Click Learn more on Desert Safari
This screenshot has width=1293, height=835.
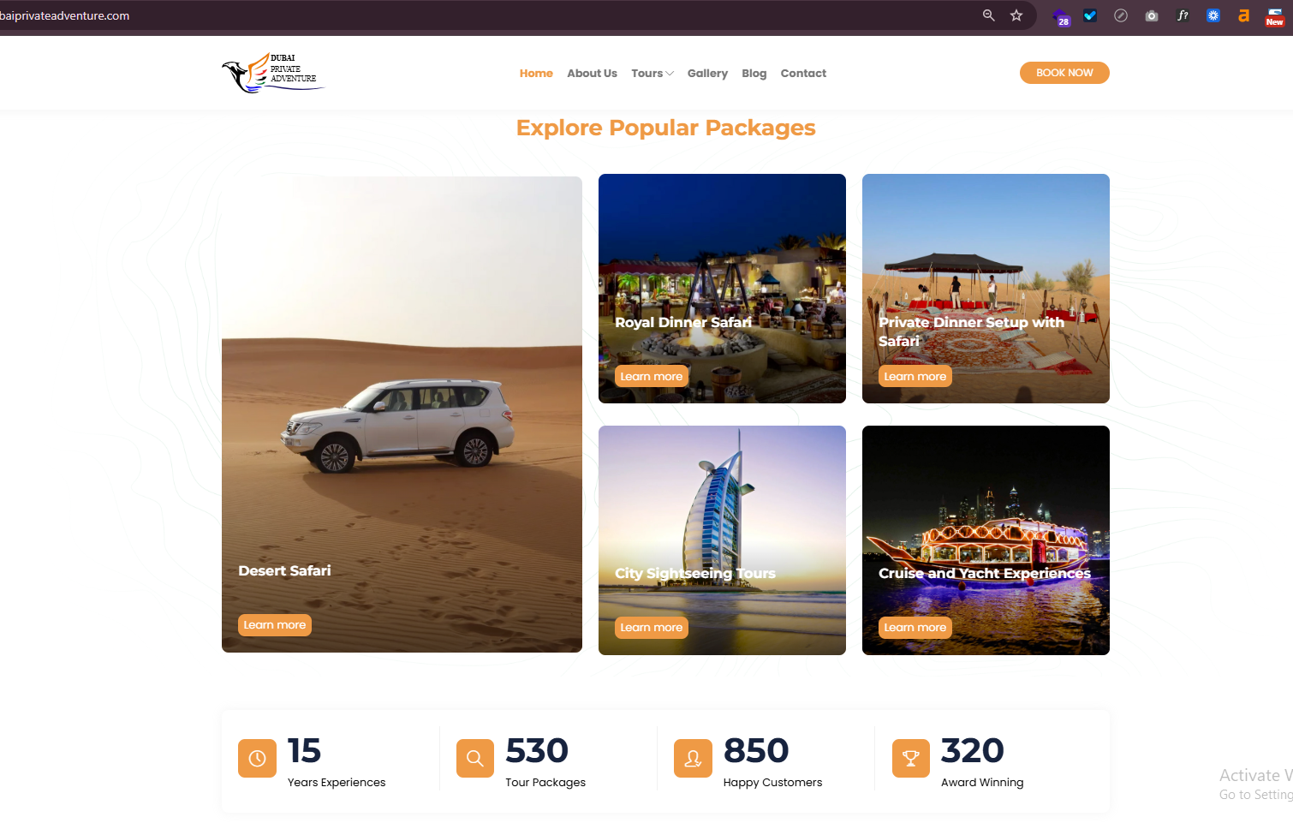[x=275, y=625]
